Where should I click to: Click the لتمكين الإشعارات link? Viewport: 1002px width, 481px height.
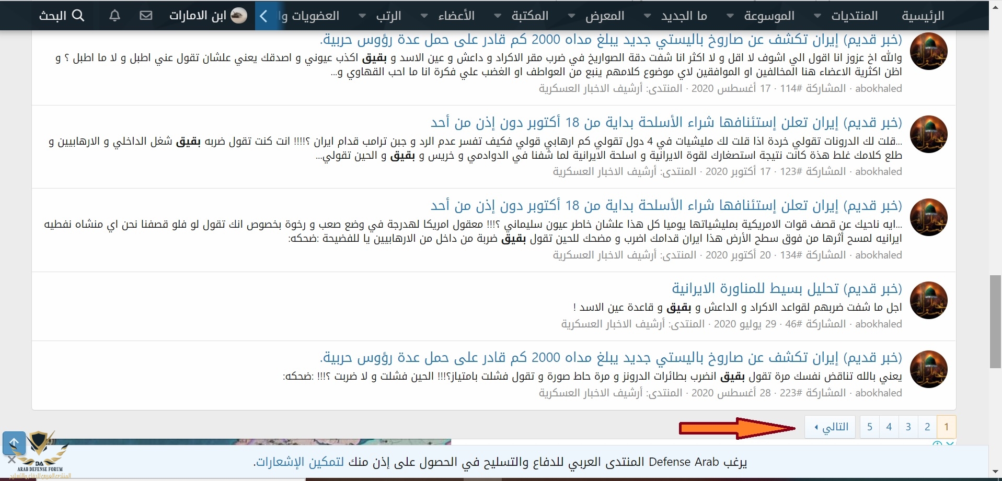tap(298, 462)
